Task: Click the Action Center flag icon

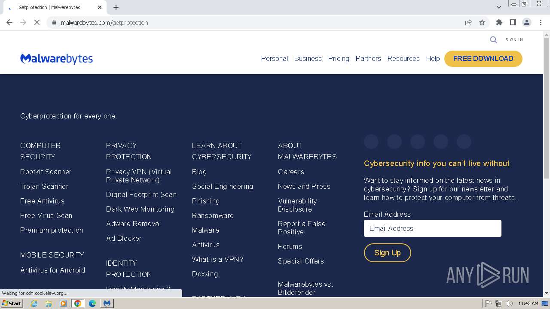Action: click(489, 303)
